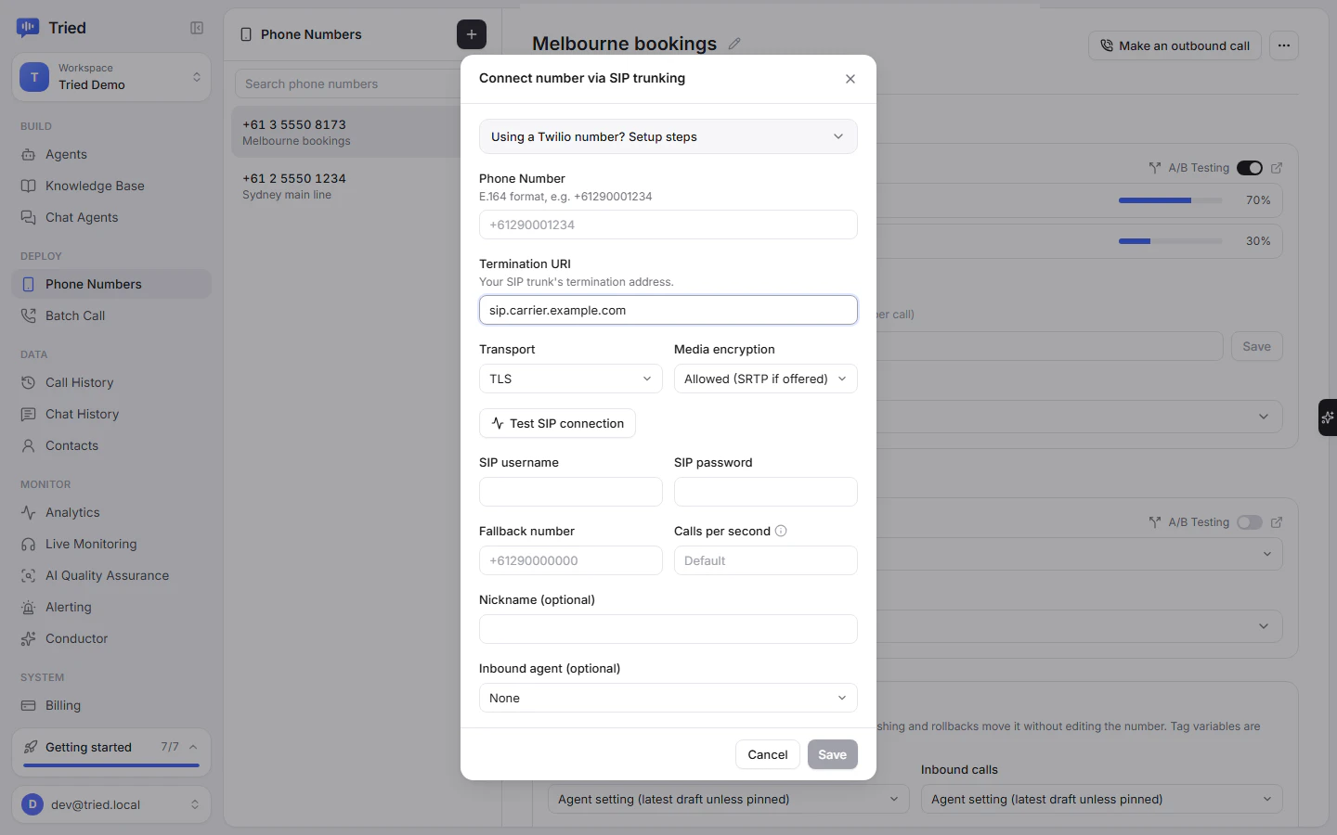Open the Inbound agent None dropdown
Screen dimensions: 1337x835
(x=668, y=698)
